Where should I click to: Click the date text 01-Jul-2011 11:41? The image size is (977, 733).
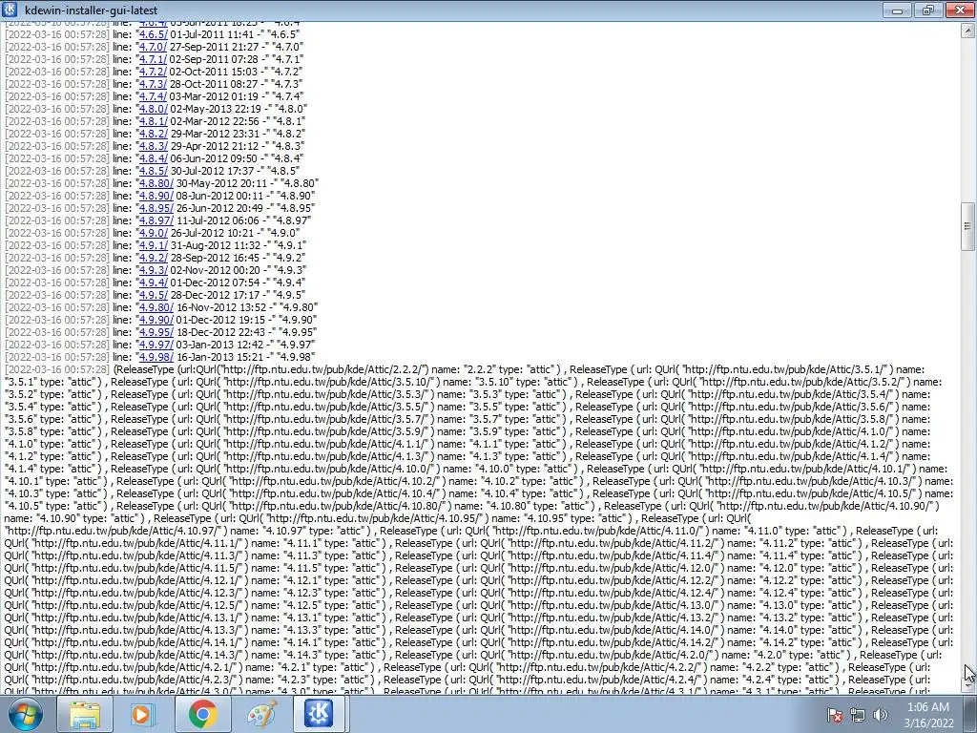point(212,34)
